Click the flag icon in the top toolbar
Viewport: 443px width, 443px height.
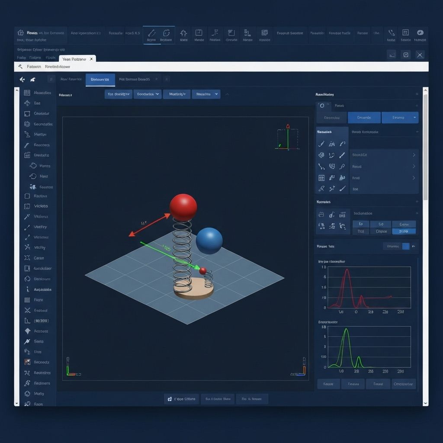[214, 33]
